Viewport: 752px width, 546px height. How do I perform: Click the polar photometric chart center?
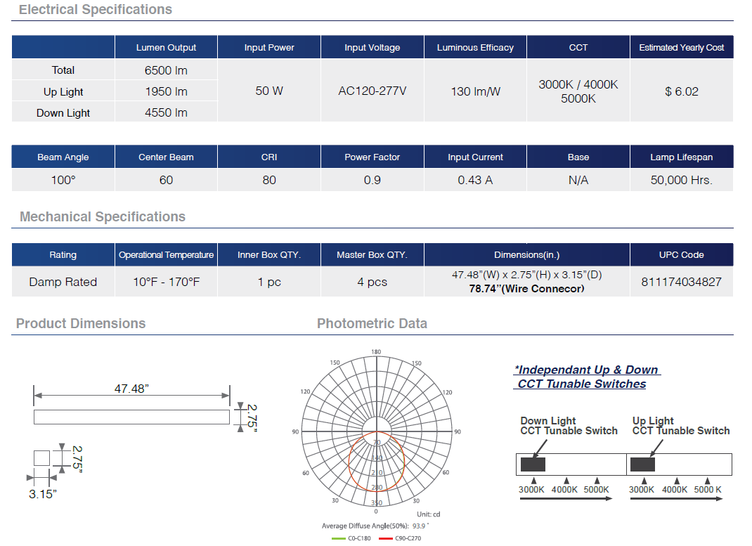coord(377,431)
